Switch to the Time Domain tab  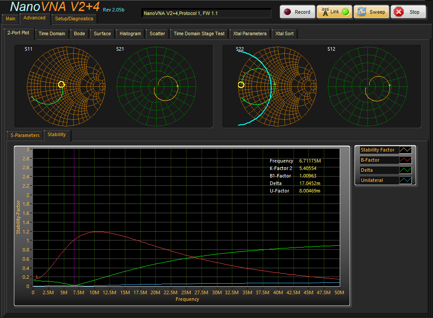[x=51, y=34]
